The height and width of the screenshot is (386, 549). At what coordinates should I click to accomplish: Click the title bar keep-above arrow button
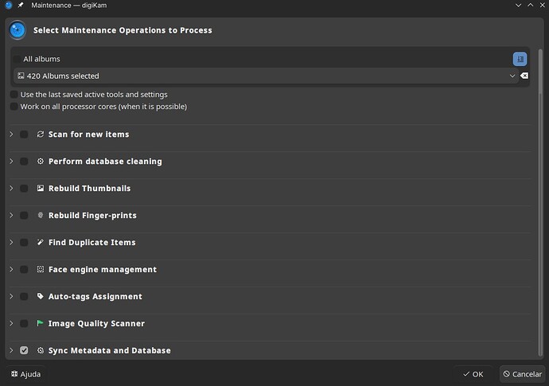point(531,6)
